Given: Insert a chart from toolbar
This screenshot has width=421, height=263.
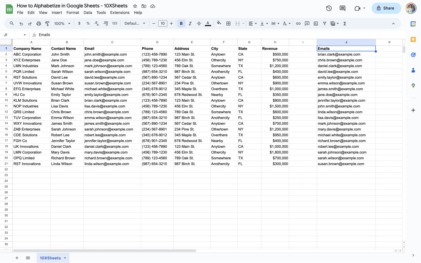Looking at the screenshot, I should (316, 24).
